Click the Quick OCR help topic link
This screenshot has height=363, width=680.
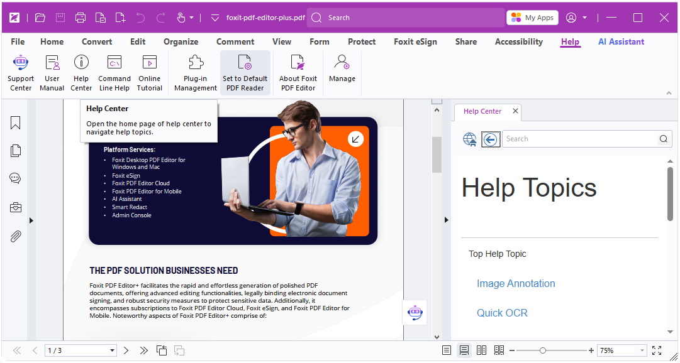coord(502,313)
